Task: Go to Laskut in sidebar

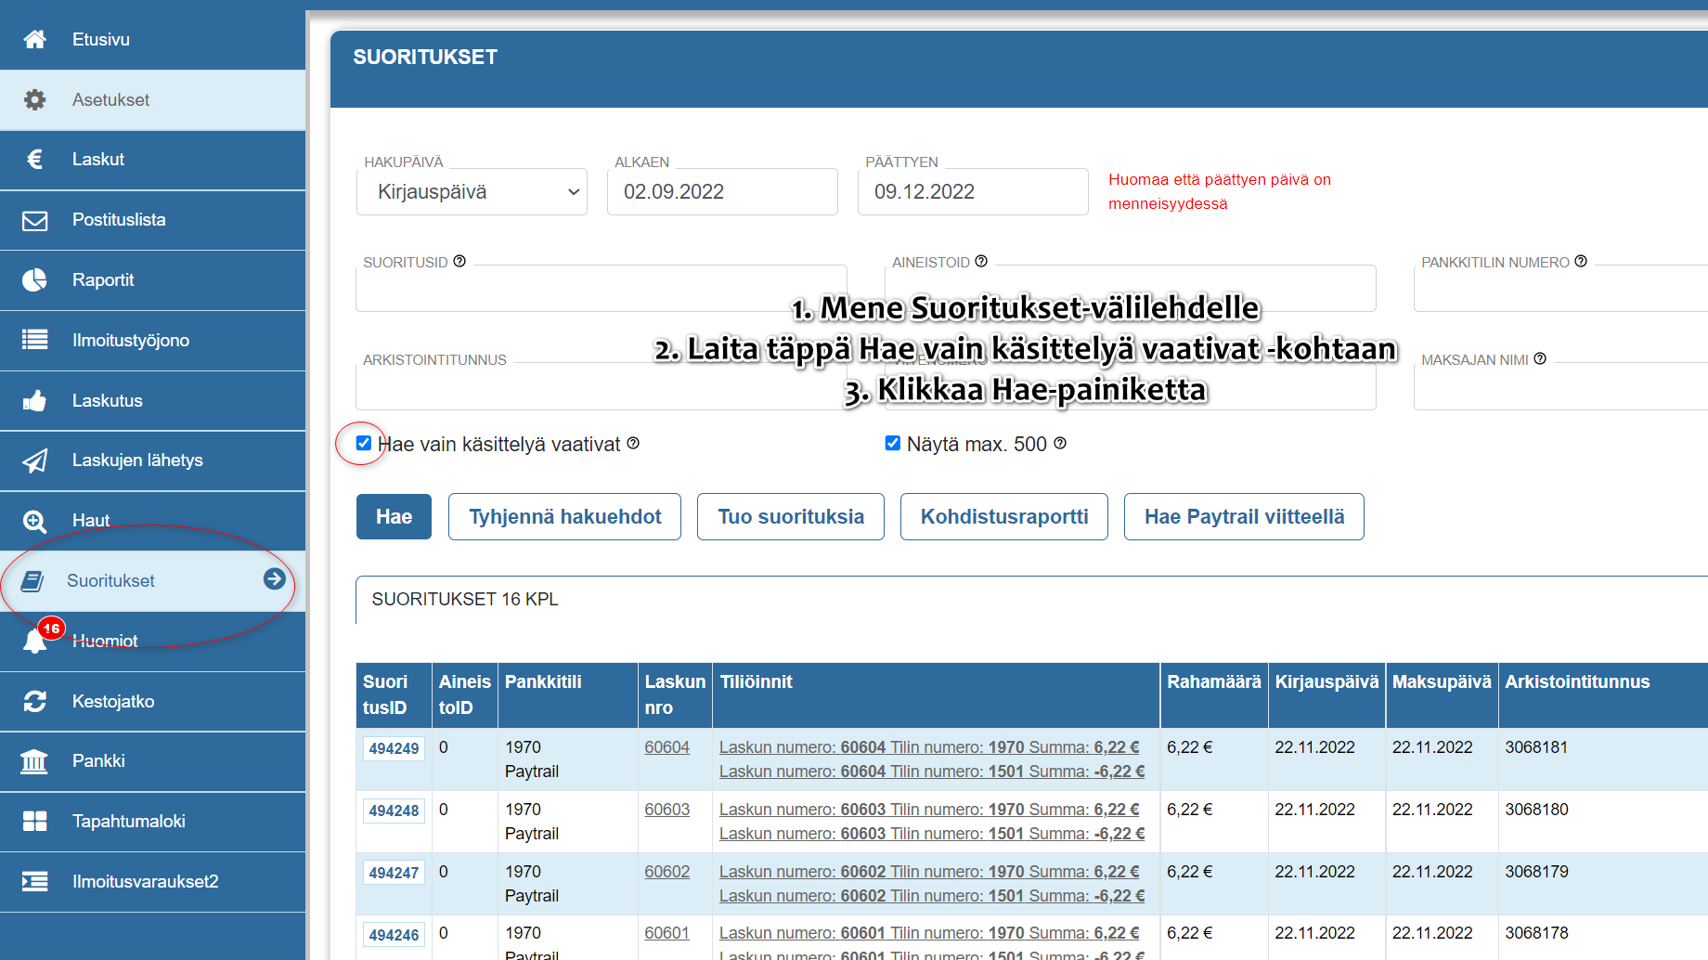Action: pyautogui.click(x=152, y=160)
